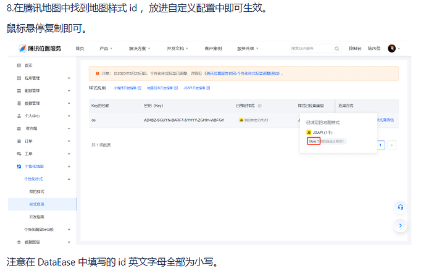Select the highlighted 样式应用 sidebar item
Viewport: 426px width, 268px height.
point(42,204)
